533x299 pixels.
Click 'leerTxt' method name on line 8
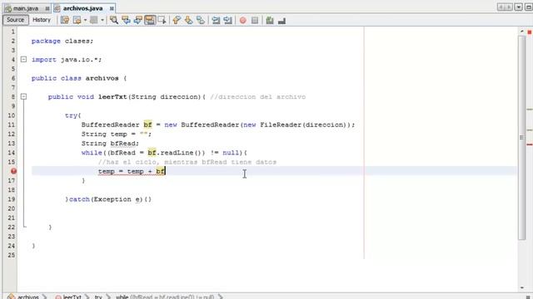pyautogui.click(x=112, y=97)
